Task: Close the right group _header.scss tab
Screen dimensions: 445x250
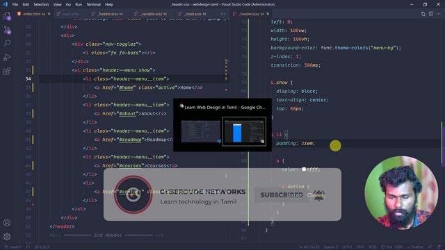Action: pyautogui.click(x=268, y=14)
